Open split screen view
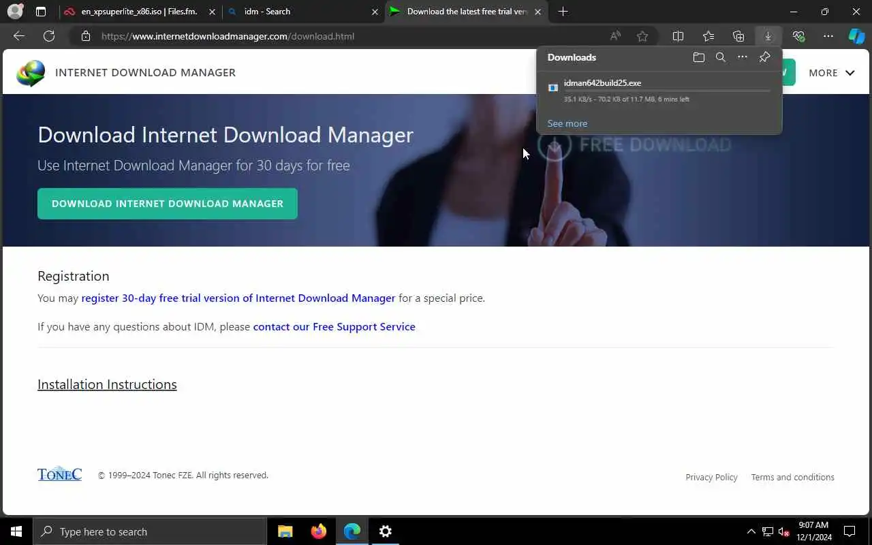Viewport: 872px width, 545px height. coord(679,36)
